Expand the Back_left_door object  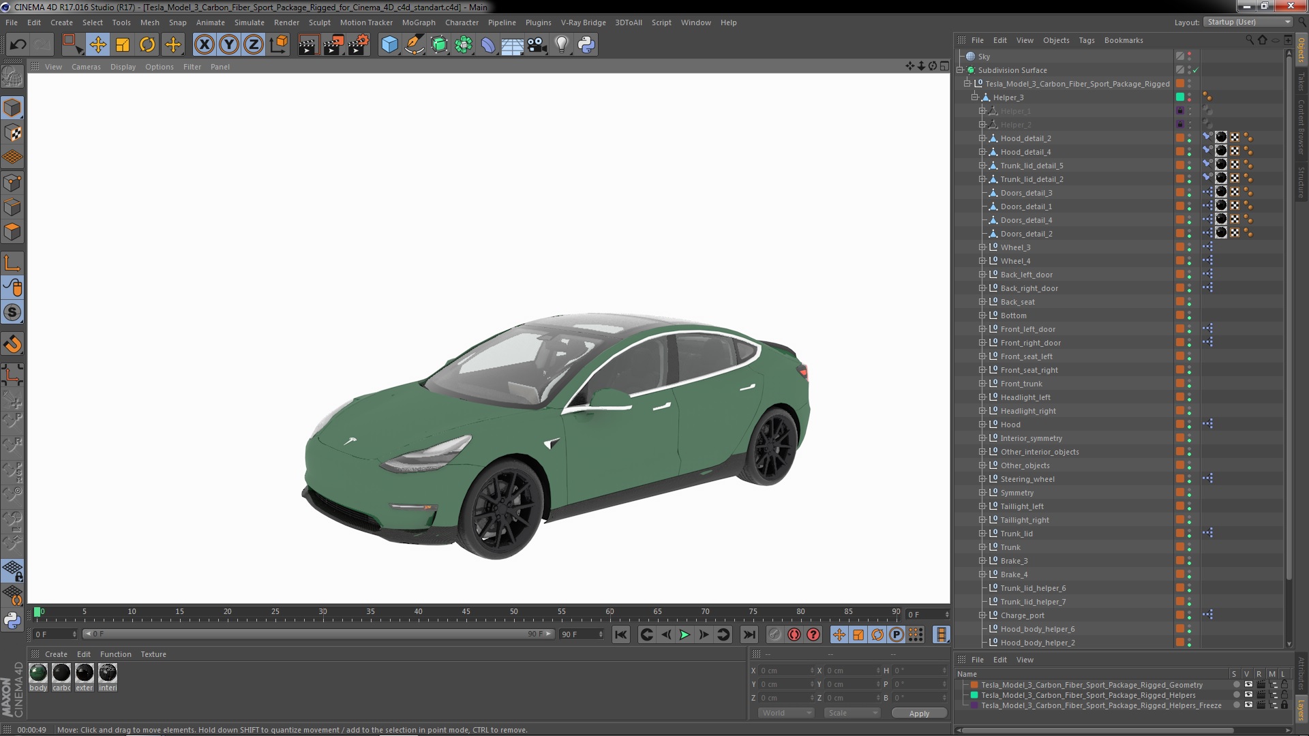(x=982, y=275)
